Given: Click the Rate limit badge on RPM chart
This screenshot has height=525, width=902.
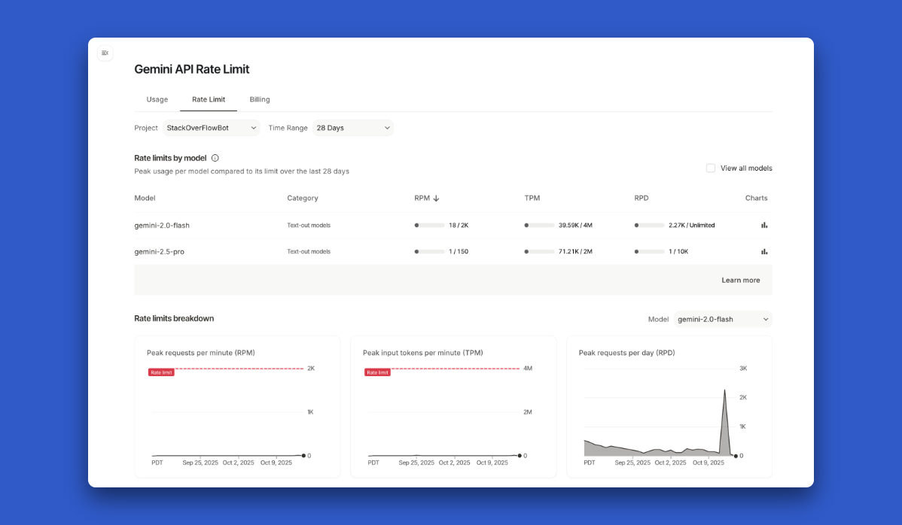Looking at the screenshot, I should 161,373.
